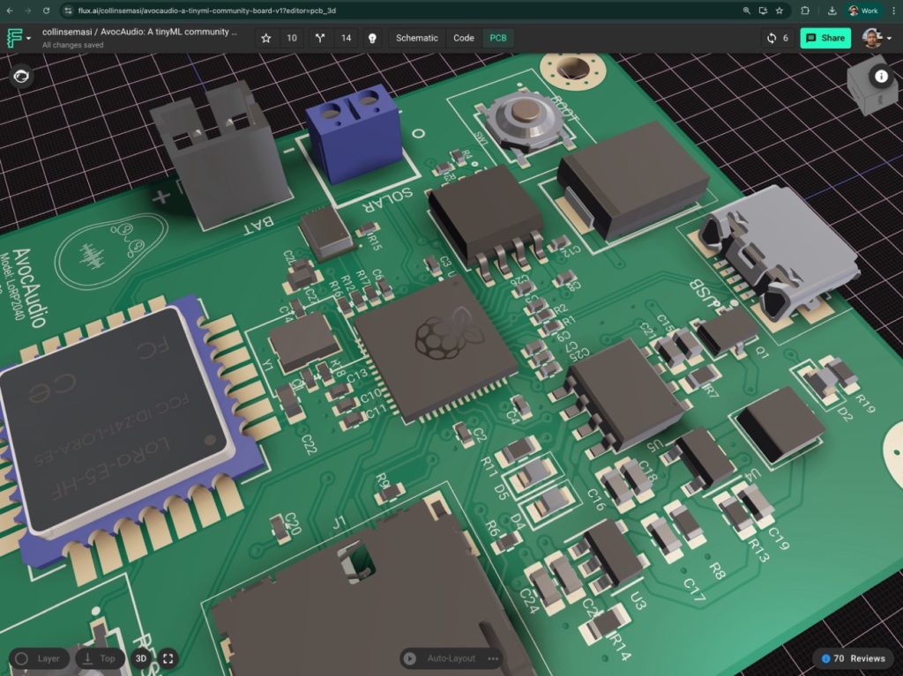Switch to the Code tab

pyautogui.click(x=464, y=38)
